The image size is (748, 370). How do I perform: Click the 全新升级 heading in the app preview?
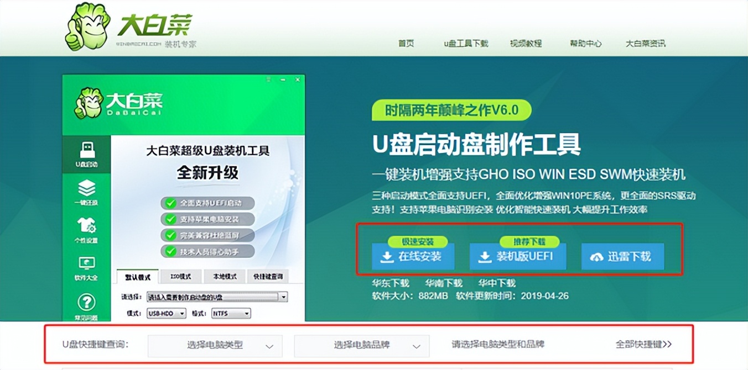click(207, 172)
